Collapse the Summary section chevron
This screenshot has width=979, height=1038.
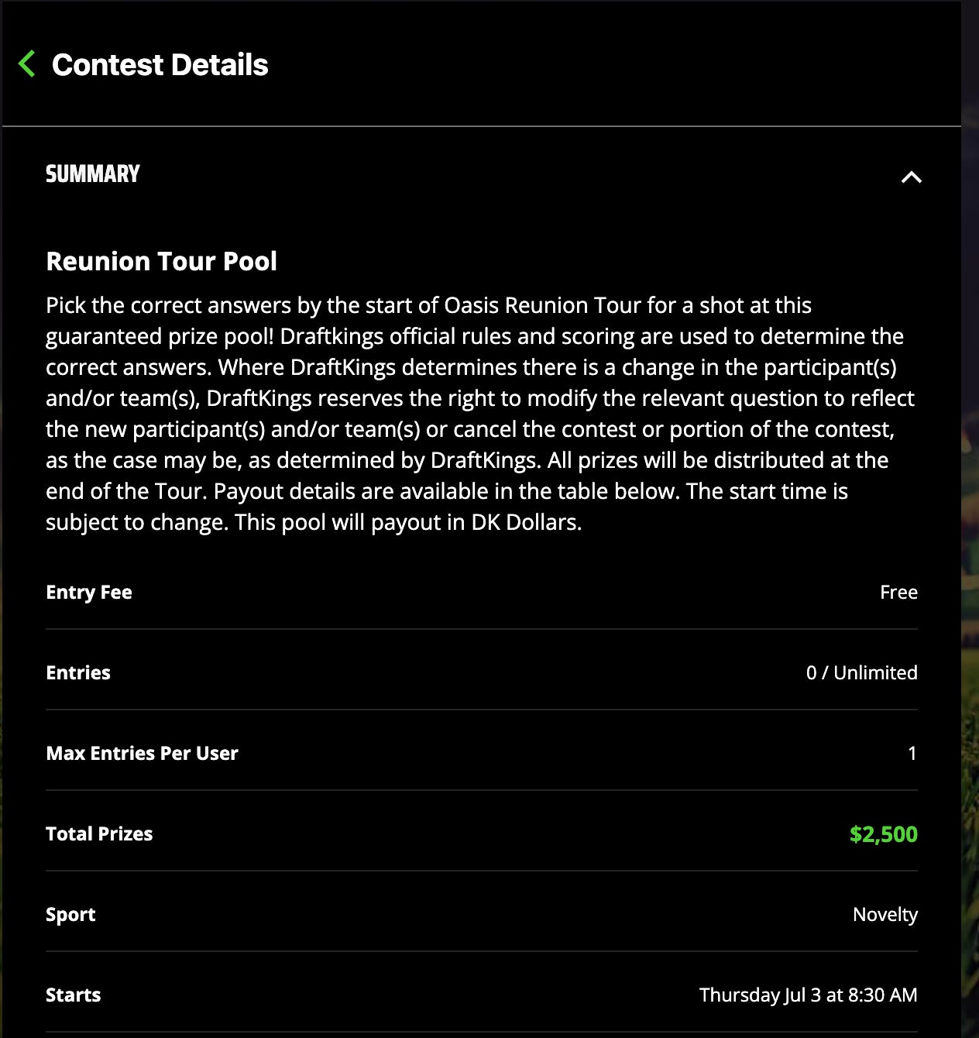[x=911, y=177]
